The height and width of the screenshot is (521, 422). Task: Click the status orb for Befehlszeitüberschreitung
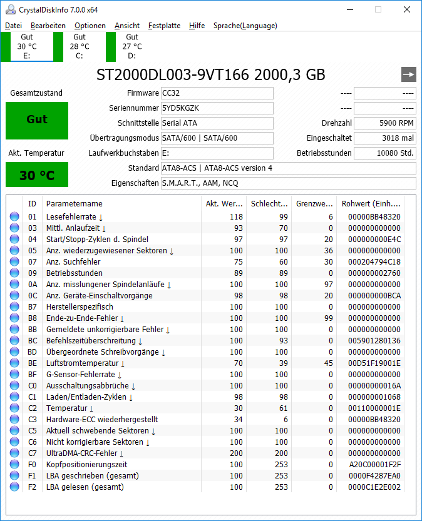tap(14, 341)
